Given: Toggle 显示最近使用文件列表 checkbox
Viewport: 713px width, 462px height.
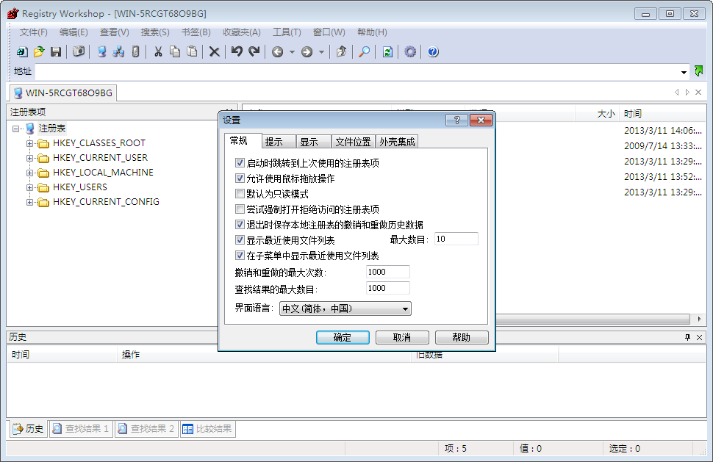Looking at the screenshot, I should (240, 240).
